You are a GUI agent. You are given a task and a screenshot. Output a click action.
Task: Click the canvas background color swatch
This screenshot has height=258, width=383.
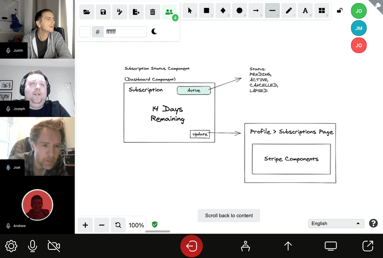(85, 31)
